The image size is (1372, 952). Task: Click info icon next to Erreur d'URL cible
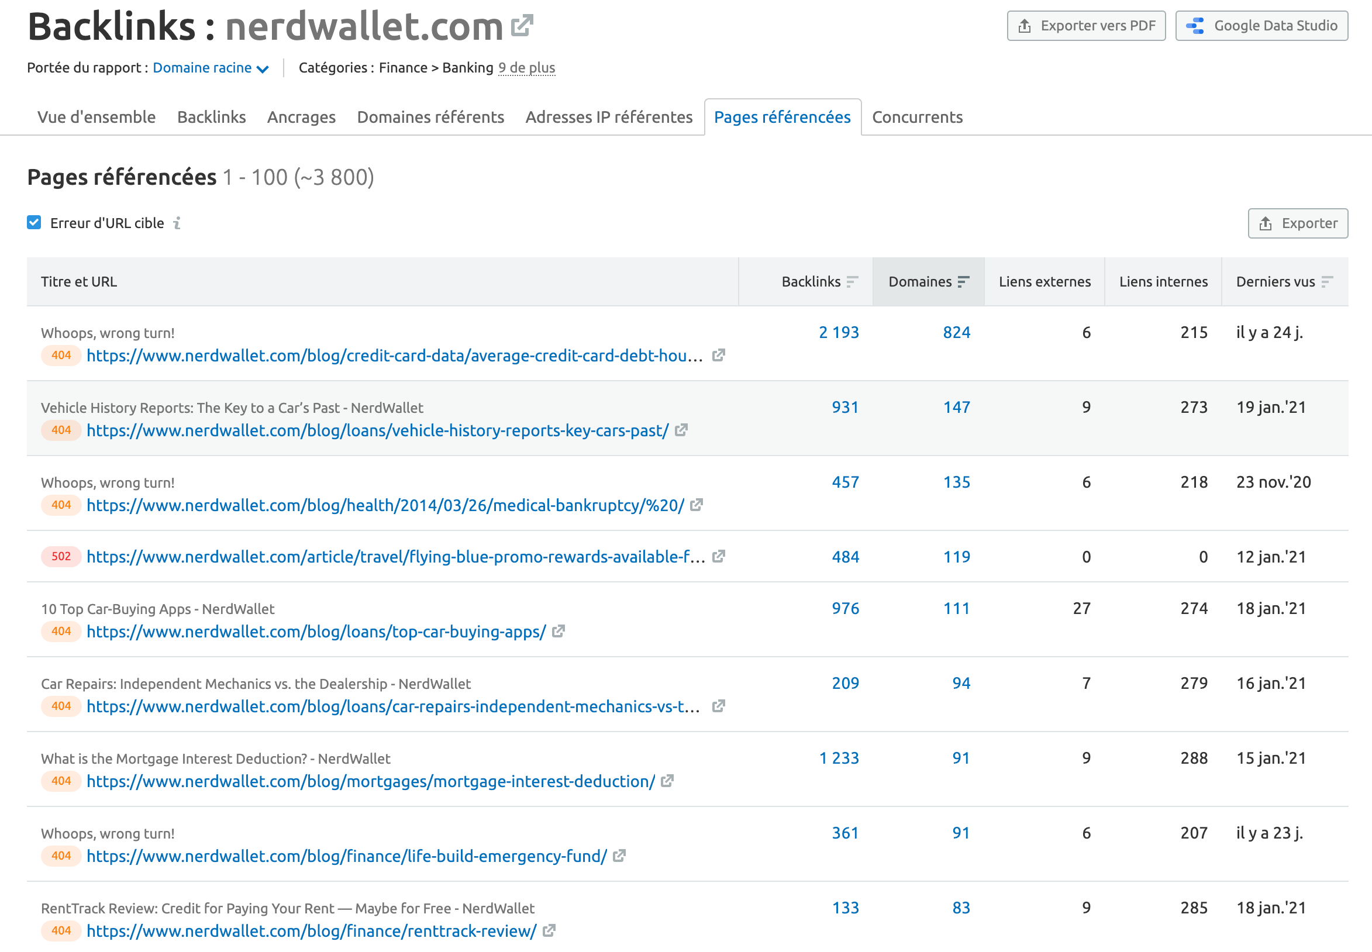tap(177, 223)
